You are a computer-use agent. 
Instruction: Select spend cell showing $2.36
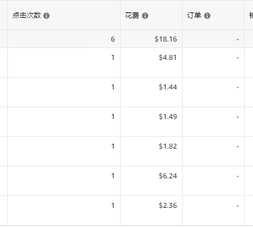151,211
